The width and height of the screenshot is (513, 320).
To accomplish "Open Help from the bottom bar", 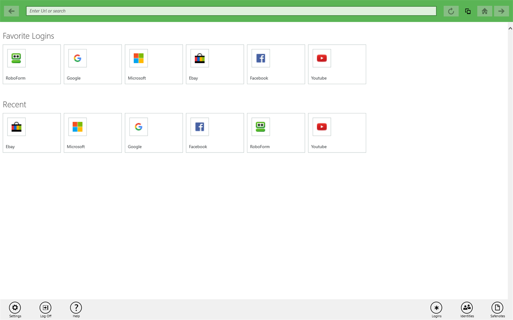I will coord(76,310).
